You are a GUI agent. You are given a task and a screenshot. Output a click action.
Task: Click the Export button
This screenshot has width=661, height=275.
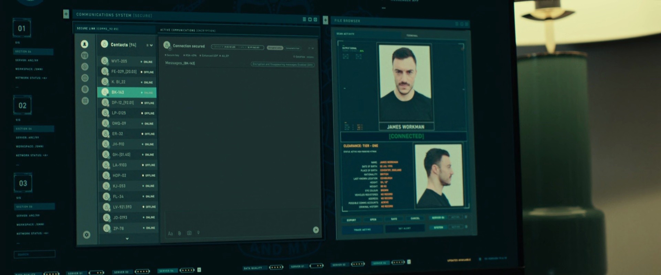(x=351, y=220)
